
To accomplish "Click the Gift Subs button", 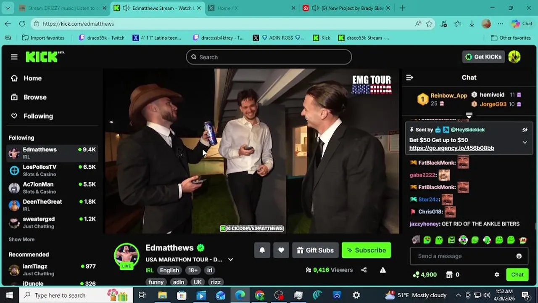I will click(315, 250).
